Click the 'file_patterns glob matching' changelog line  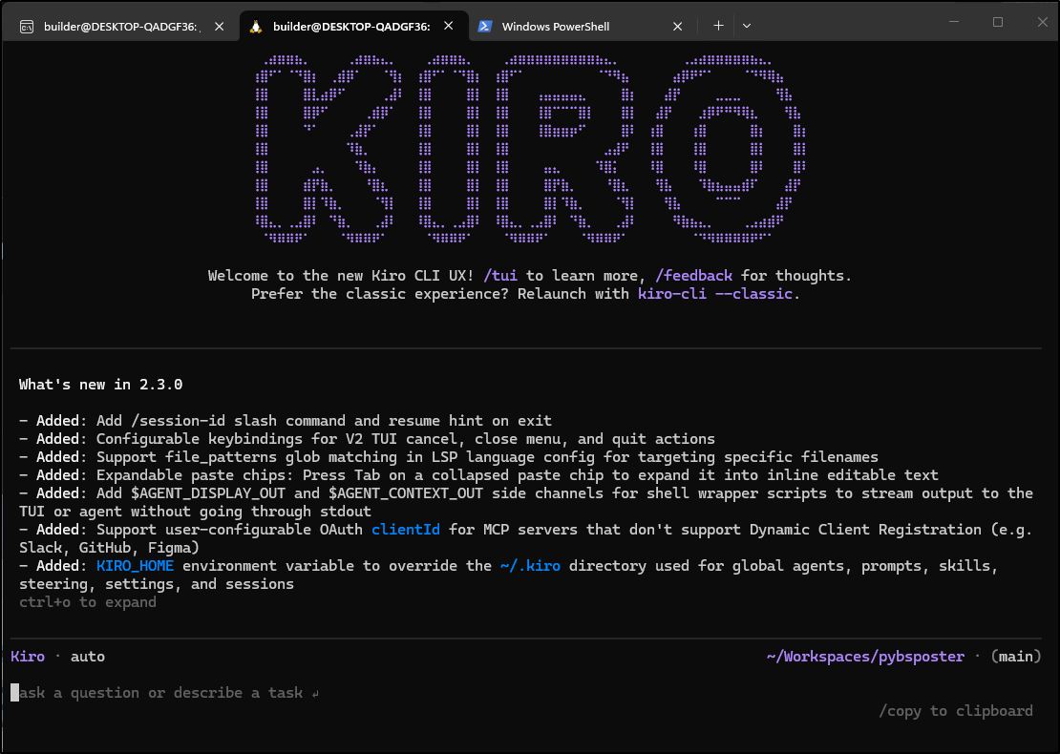[x=449, y=457]
